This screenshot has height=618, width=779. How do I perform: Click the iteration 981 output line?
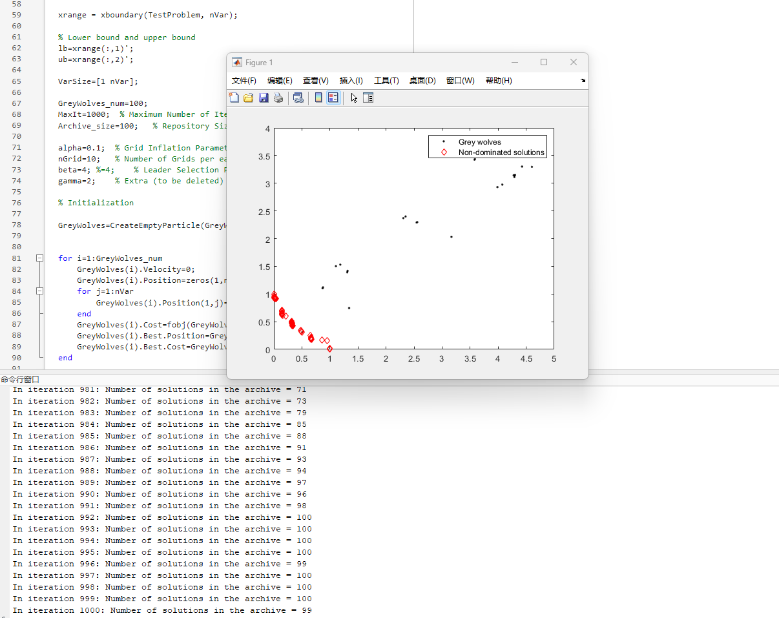160,389
